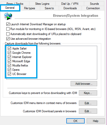Go to the Downloads tab
Screen dimensions: 107x125
70,8
